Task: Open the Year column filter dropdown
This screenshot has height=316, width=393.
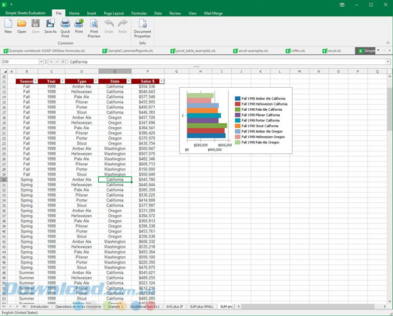Action: coord(60,81)
